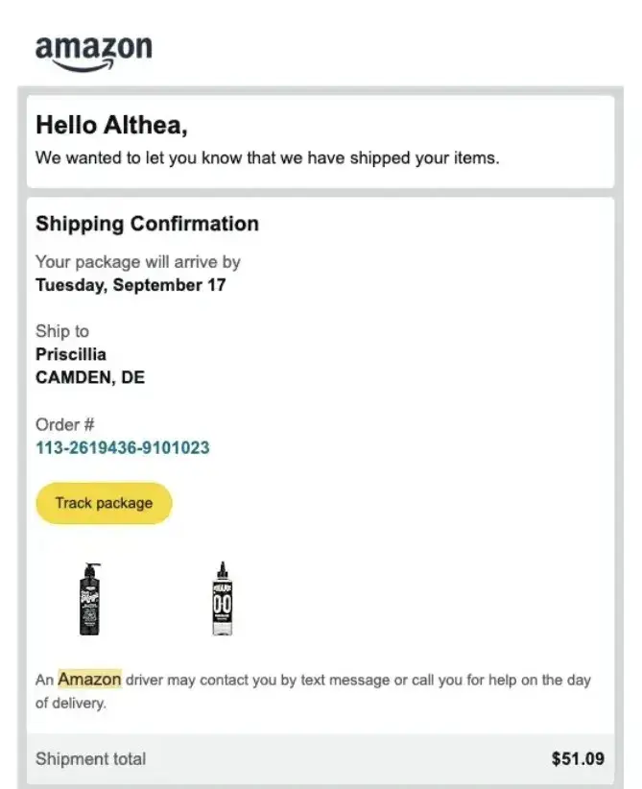
Task: Click the Shipping Confirmation heading
Action: [147, 224]
